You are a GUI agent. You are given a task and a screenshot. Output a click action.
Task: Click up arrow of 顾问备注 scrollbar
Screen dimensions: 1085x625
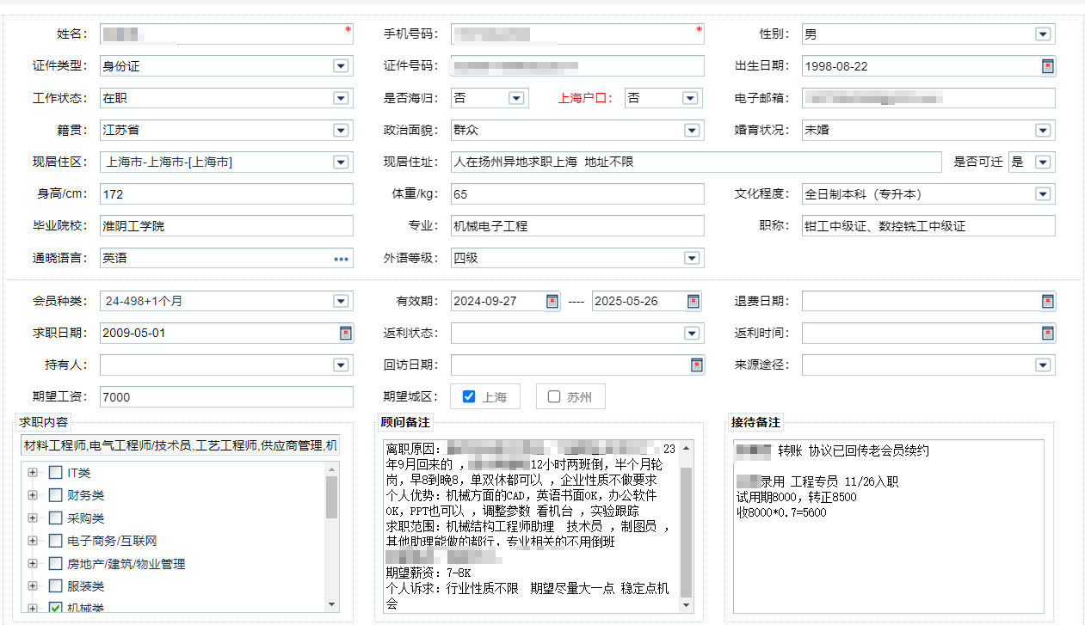(686, 449)
